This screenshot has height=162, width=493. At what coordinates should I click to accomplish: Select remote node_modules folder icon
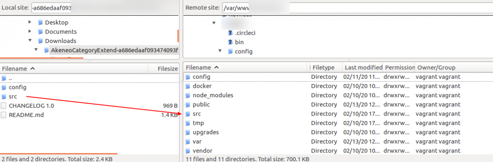pyautogui.click(x=188, y=95)
